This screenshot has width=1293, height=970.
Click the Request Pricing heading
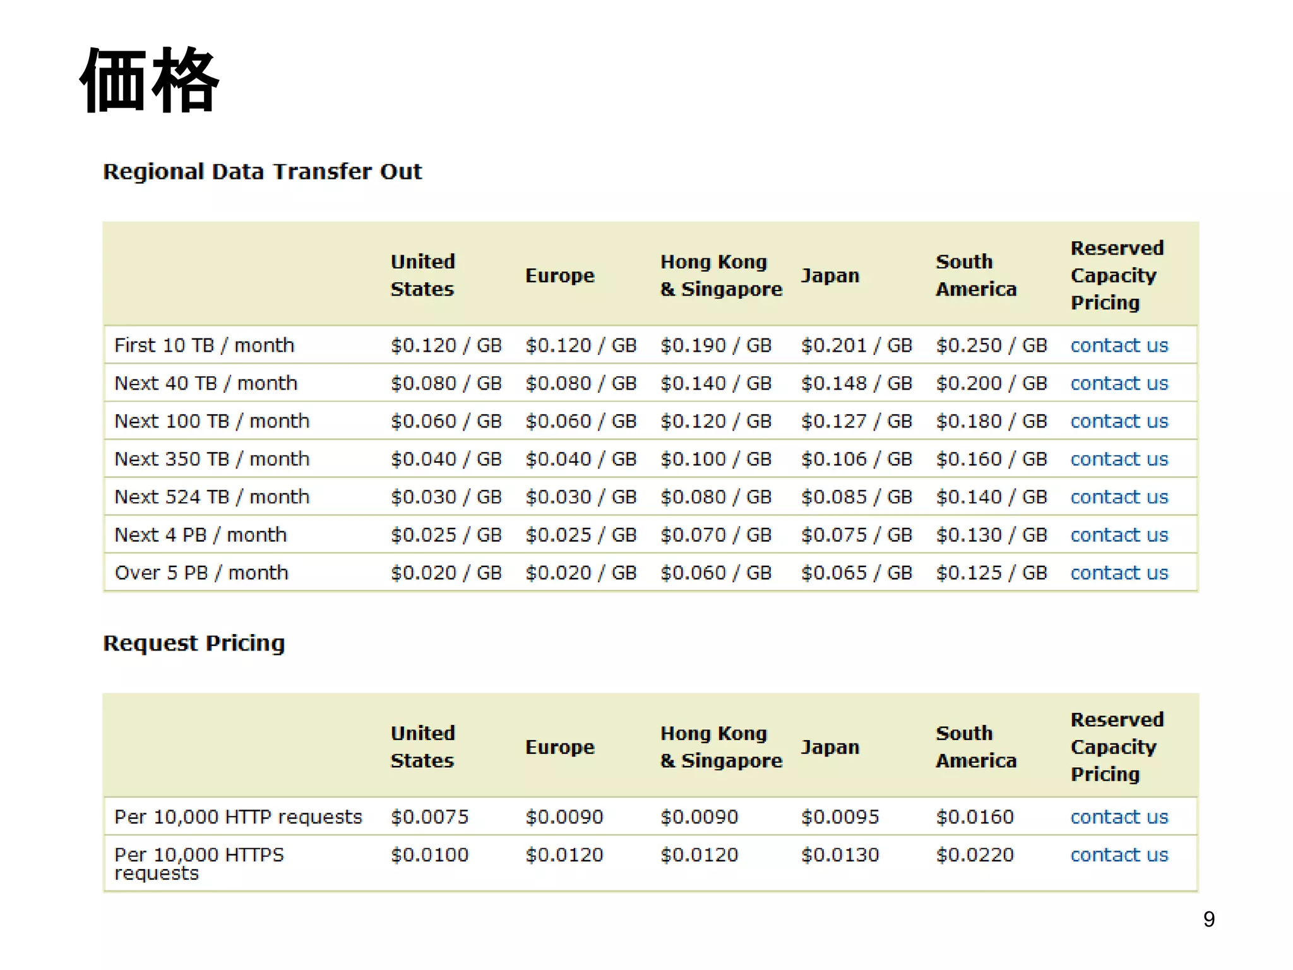point(194,643)
